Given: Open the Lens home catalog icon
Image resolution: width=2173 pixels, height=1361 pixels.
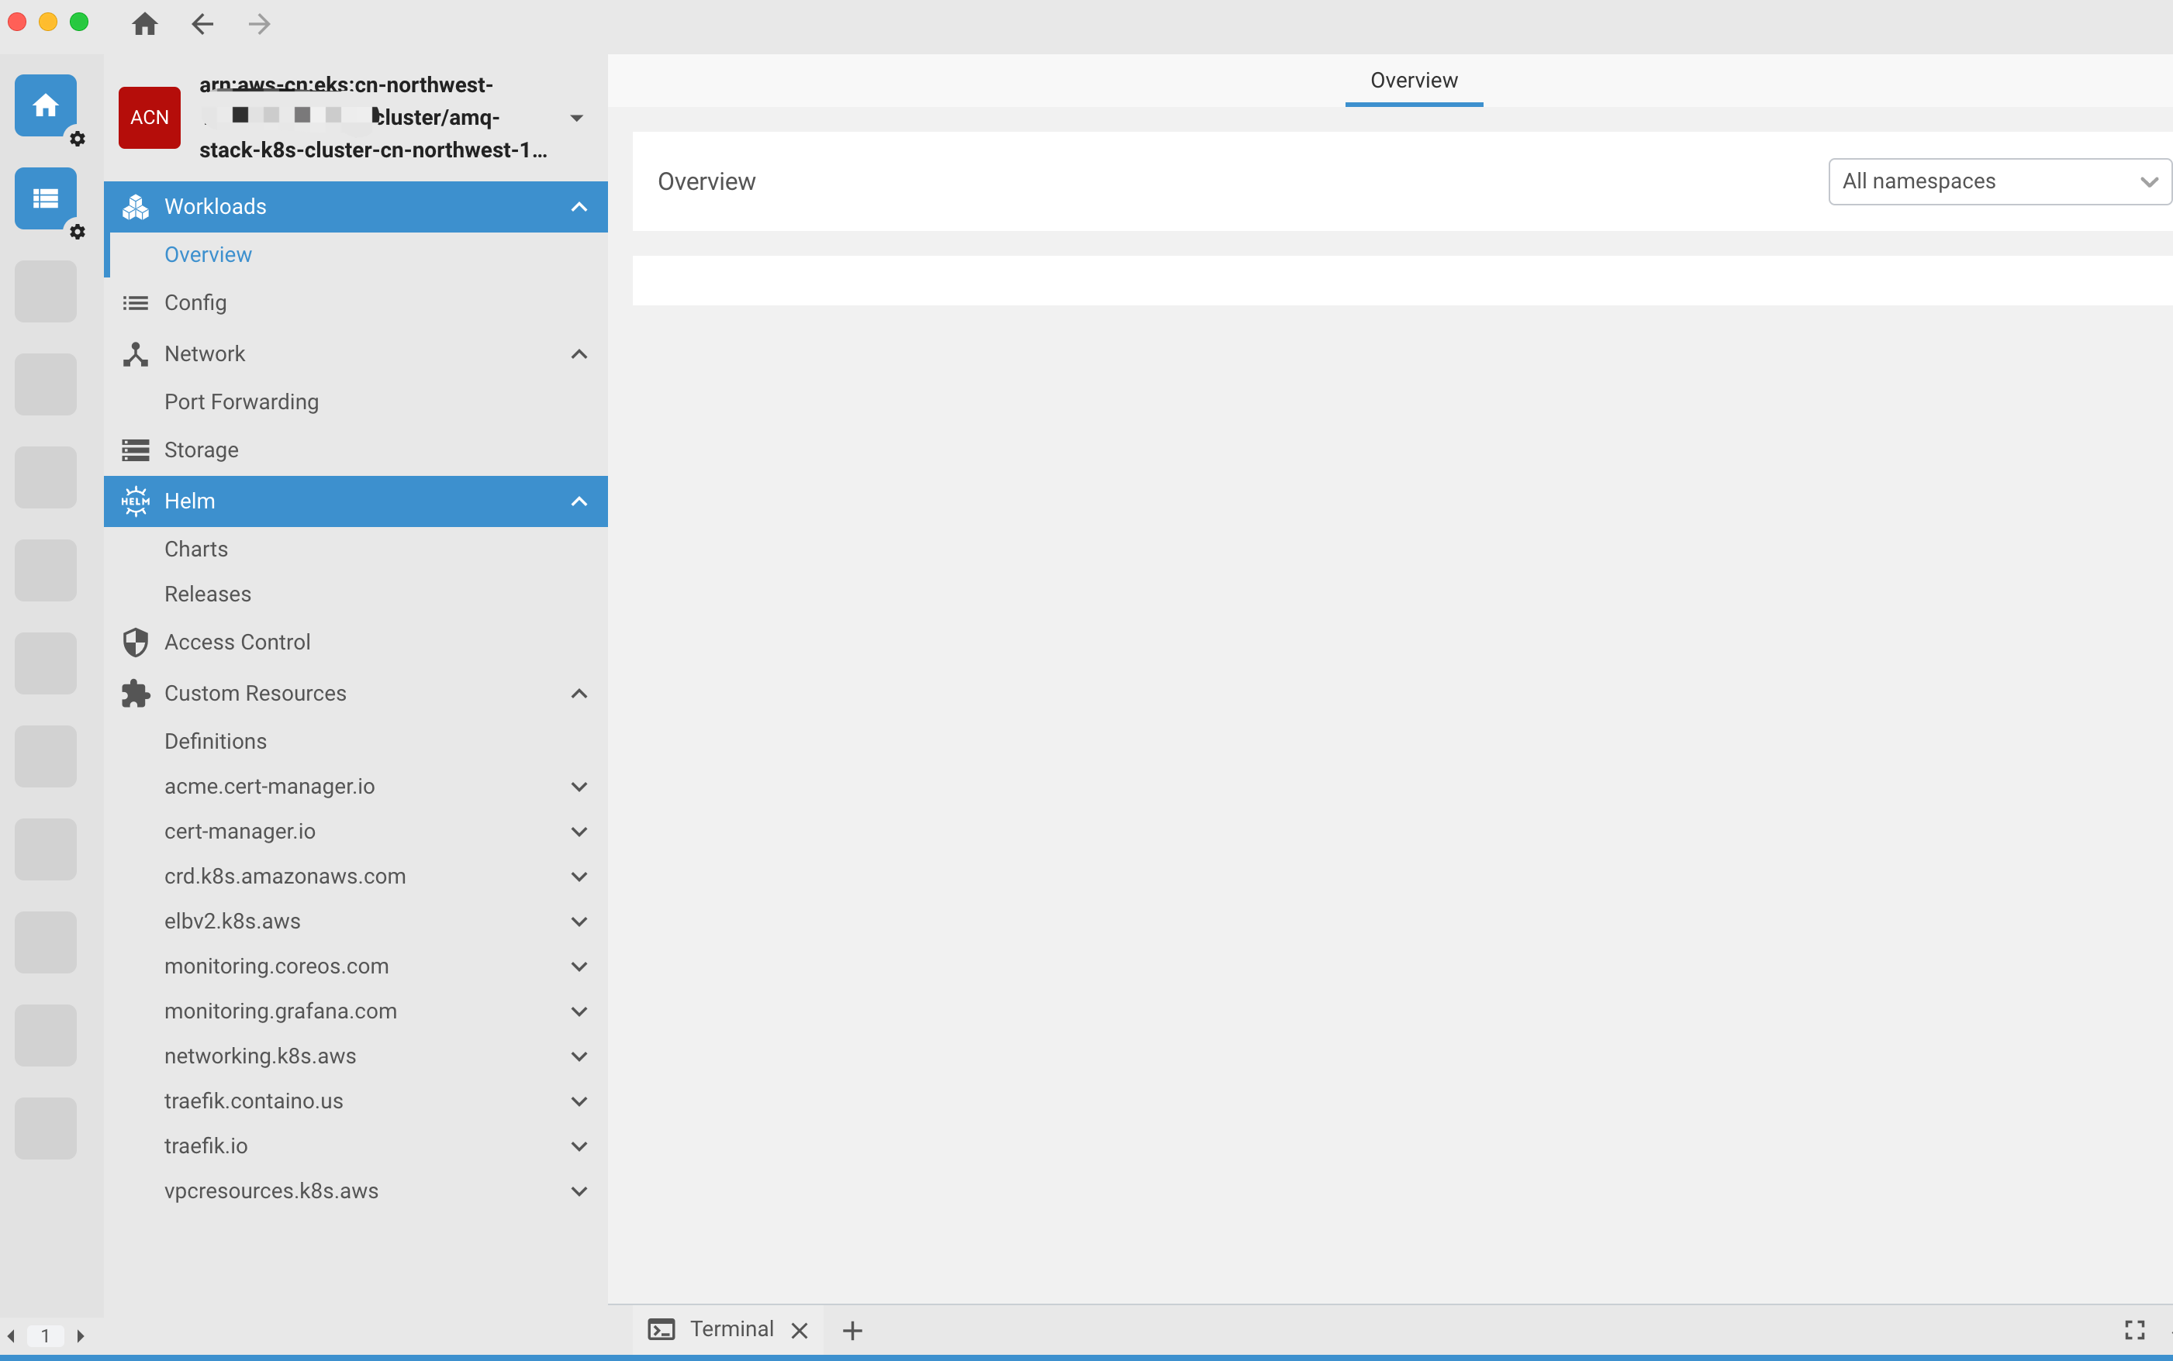Looking at the screenshot, I should click(45, 105).
